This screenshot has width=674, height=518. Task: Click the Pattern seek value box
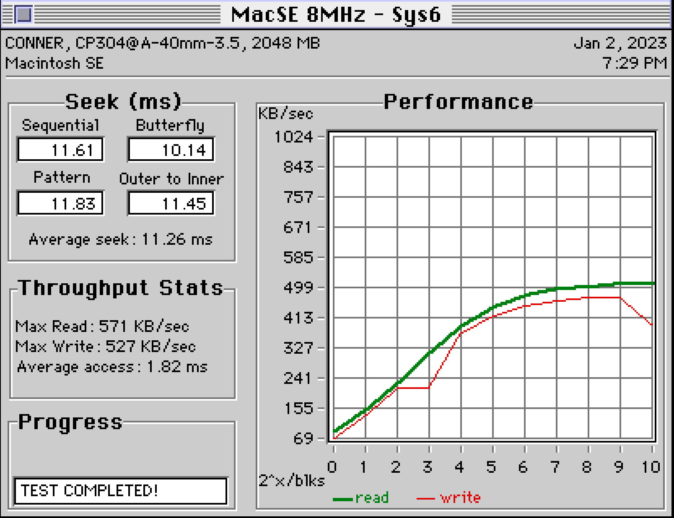pyautogui.click(x=60, y=203)
